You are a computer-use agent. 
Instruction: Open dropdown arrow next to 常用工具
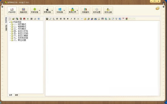point(77,10)
